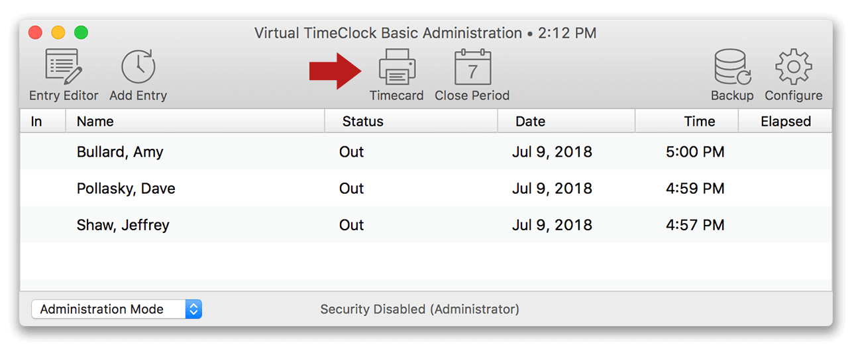Screen dimensions: 854x348
Task: Click the Security Disabled status text
Action: pos(419,309)
